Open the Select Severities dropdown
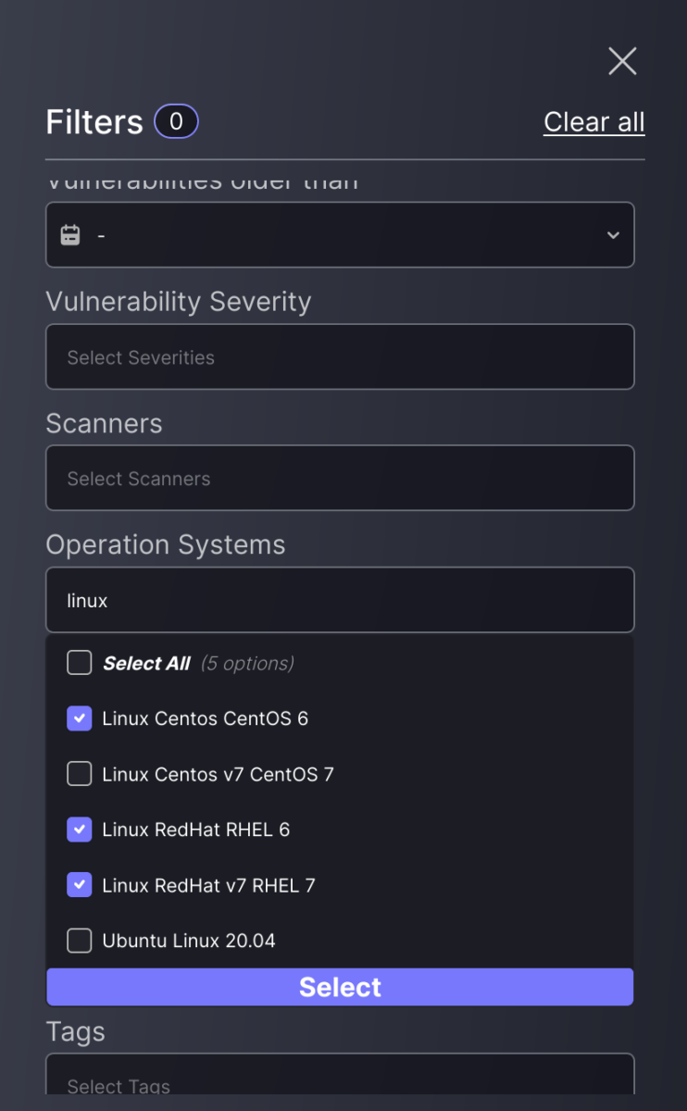687x1111 pixels. pos(340,356)
